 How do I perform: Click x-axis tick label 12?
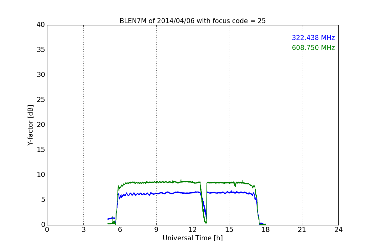coord(193,229)
